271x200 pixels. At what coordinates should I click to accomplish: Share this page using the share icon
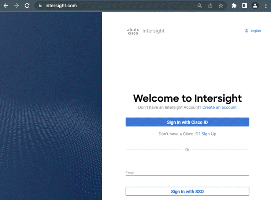click(210, 6)
